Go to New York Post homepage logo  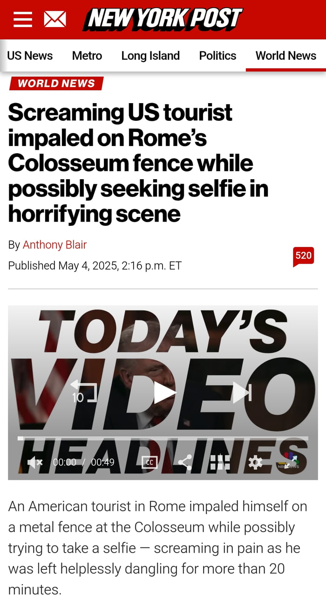pos(163,20)
